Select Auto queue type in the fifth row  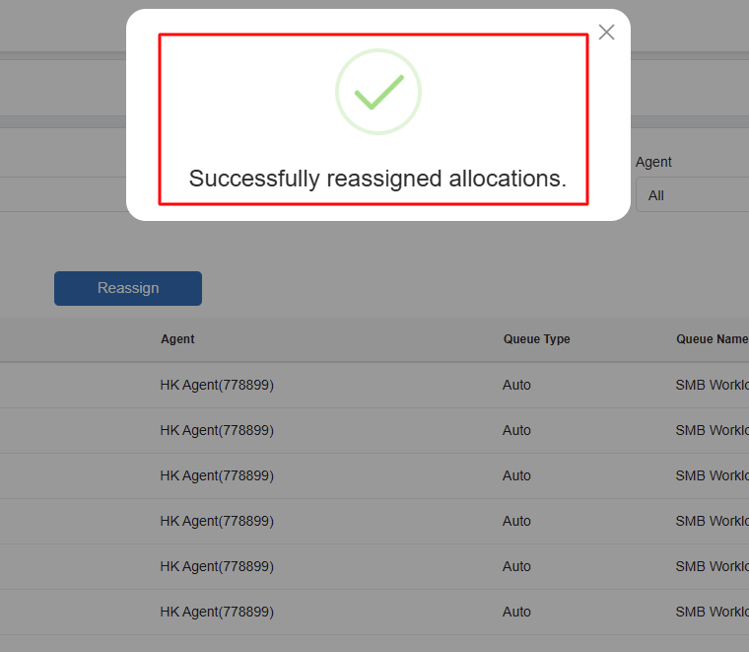click(x=516, y=566)
